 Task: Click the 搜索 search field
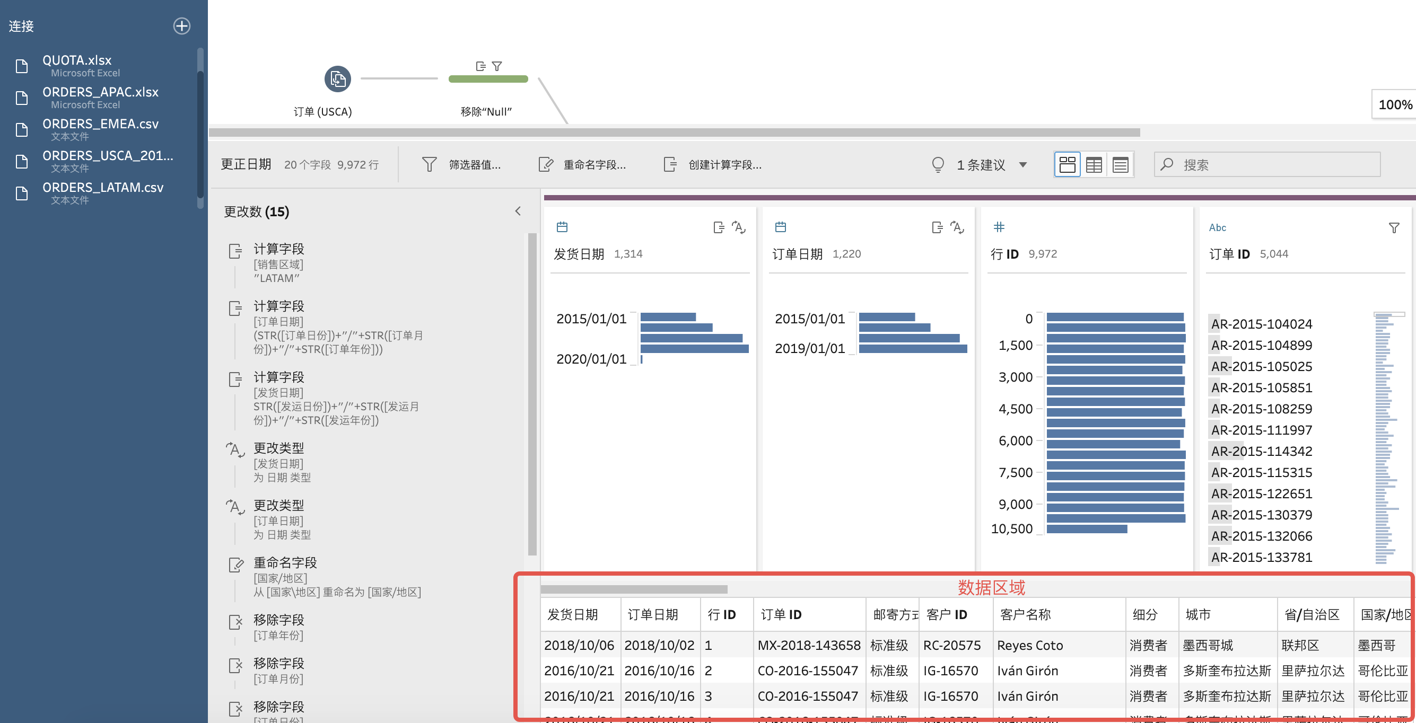click(x=1267, y=164)
